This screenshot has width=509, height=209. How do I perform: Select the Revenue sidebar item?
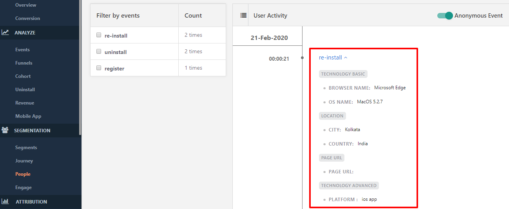[x=25, y=103]
